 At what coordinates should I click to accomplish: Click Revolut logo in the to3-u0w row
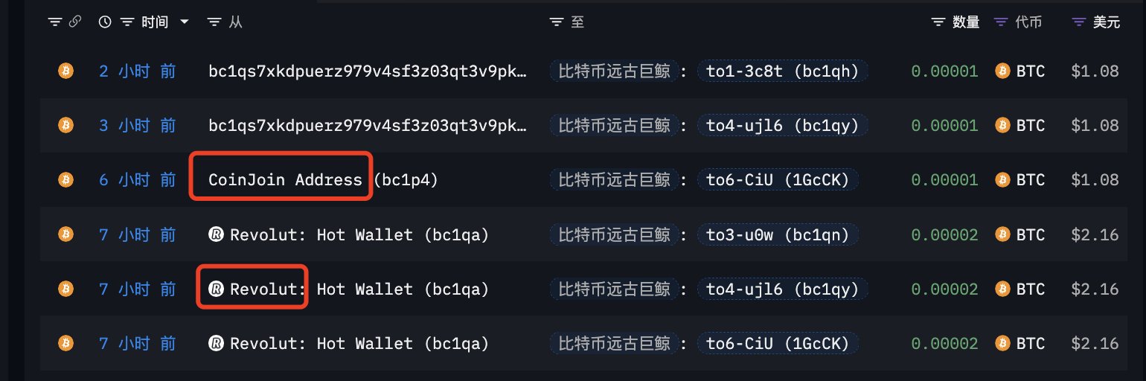tap(217, 235)
